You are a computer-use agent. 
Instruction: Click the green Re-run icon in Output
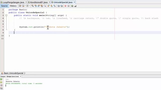[1, 79]
